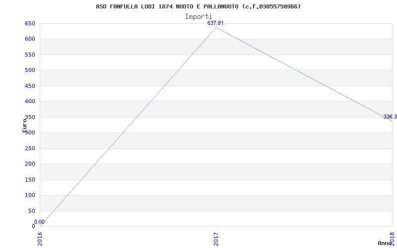Viewport: 397px width, 248px height.
Task: Select the 2016 x-axis label
Action: point(40,239)
